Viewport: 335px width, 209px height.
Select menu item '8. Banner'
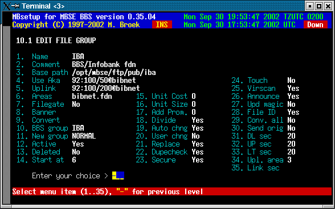pyautogui.click(x=36, y=112)
